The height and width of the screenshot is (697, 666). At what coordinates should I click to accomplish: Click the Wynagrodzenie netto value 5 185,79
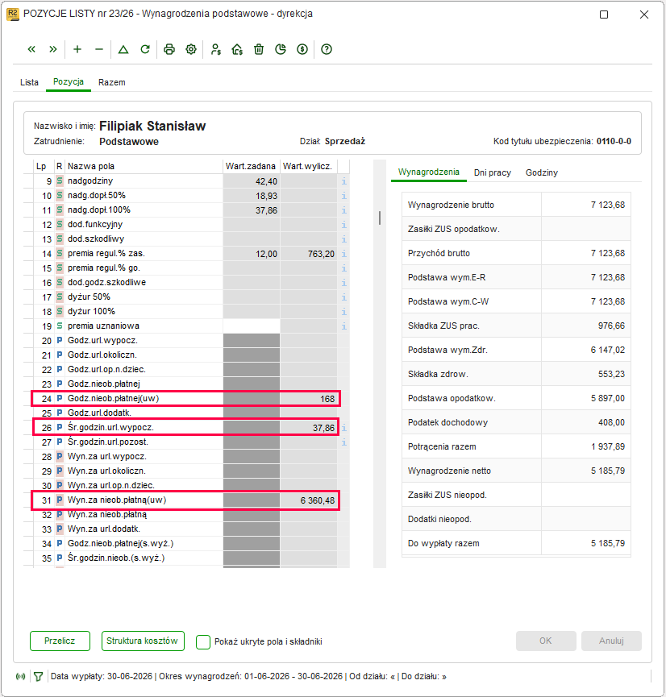(608, 471)
